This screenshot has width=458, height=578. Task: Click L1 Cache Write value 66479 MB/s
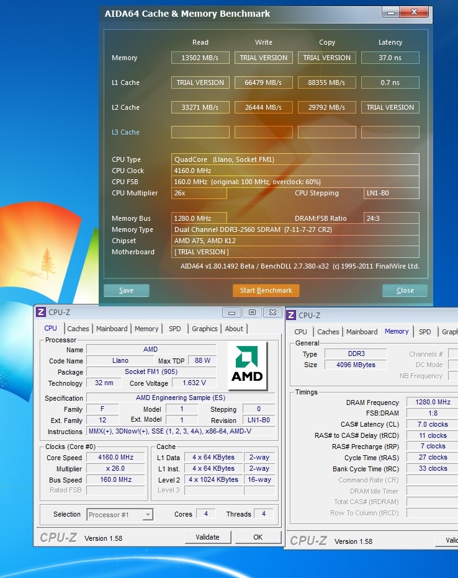click(264, 82)
